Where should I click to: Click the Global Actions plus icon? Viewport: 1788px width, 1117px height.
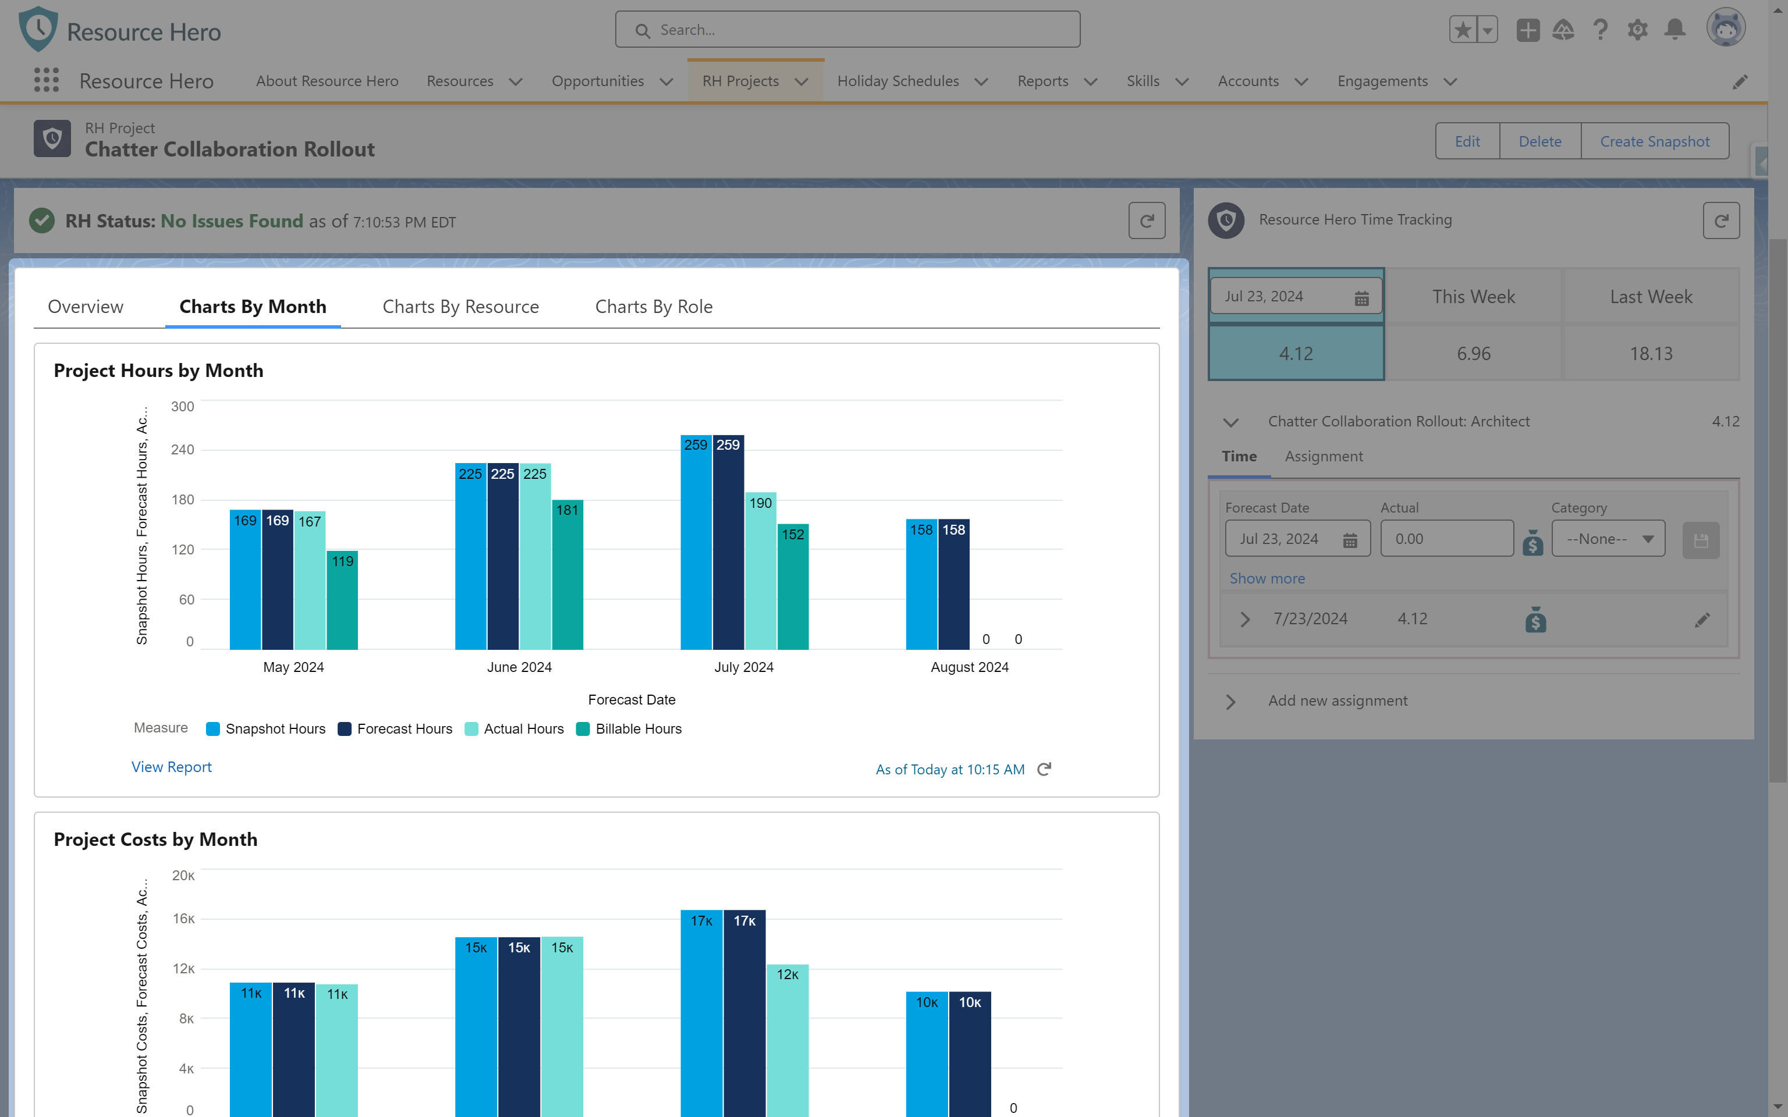1527,30
